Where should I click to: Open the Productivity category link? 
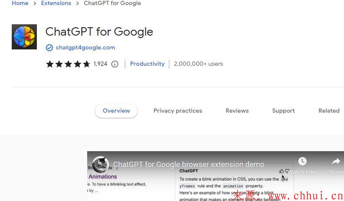(147, 64)
